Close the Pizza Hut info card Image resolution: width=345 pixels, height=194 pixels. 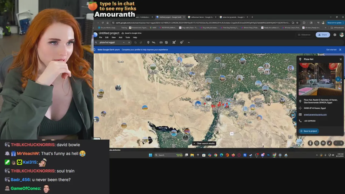coord(341,59)
